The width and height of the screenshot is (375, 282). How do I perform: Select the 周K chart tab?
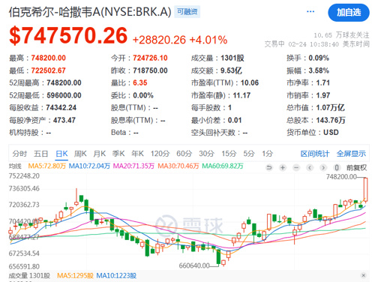[x=80, y=154]
